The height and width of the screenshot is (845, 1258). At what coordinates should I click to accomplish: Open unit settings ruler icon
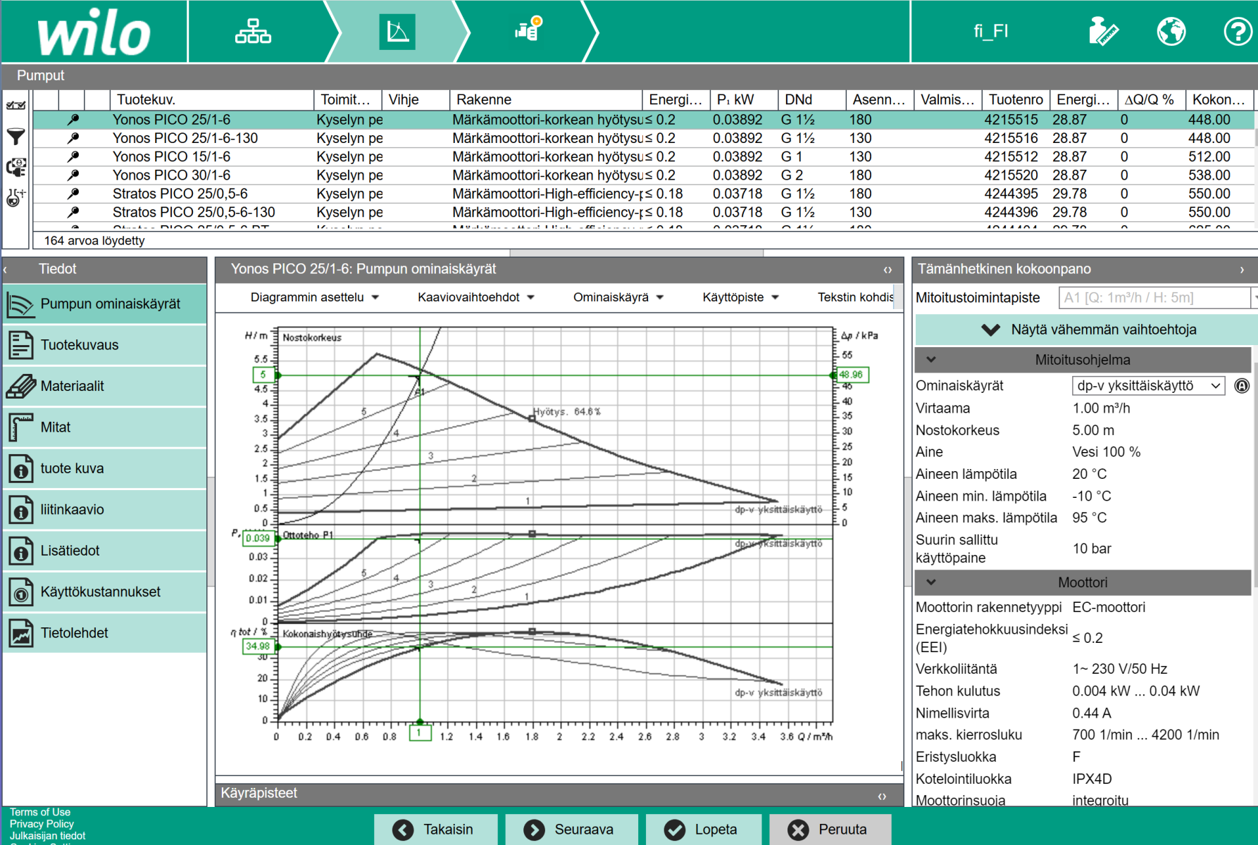[1102, 32]
